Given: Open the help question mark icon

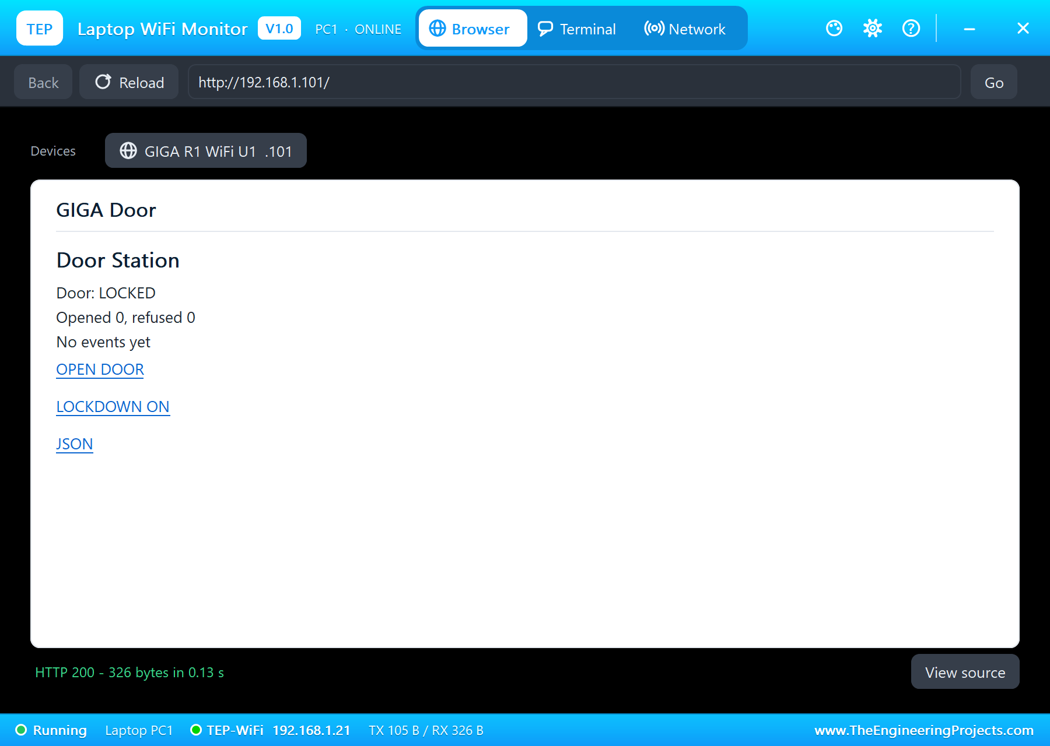Looking at the screenshot, I should tap(911, 28).
